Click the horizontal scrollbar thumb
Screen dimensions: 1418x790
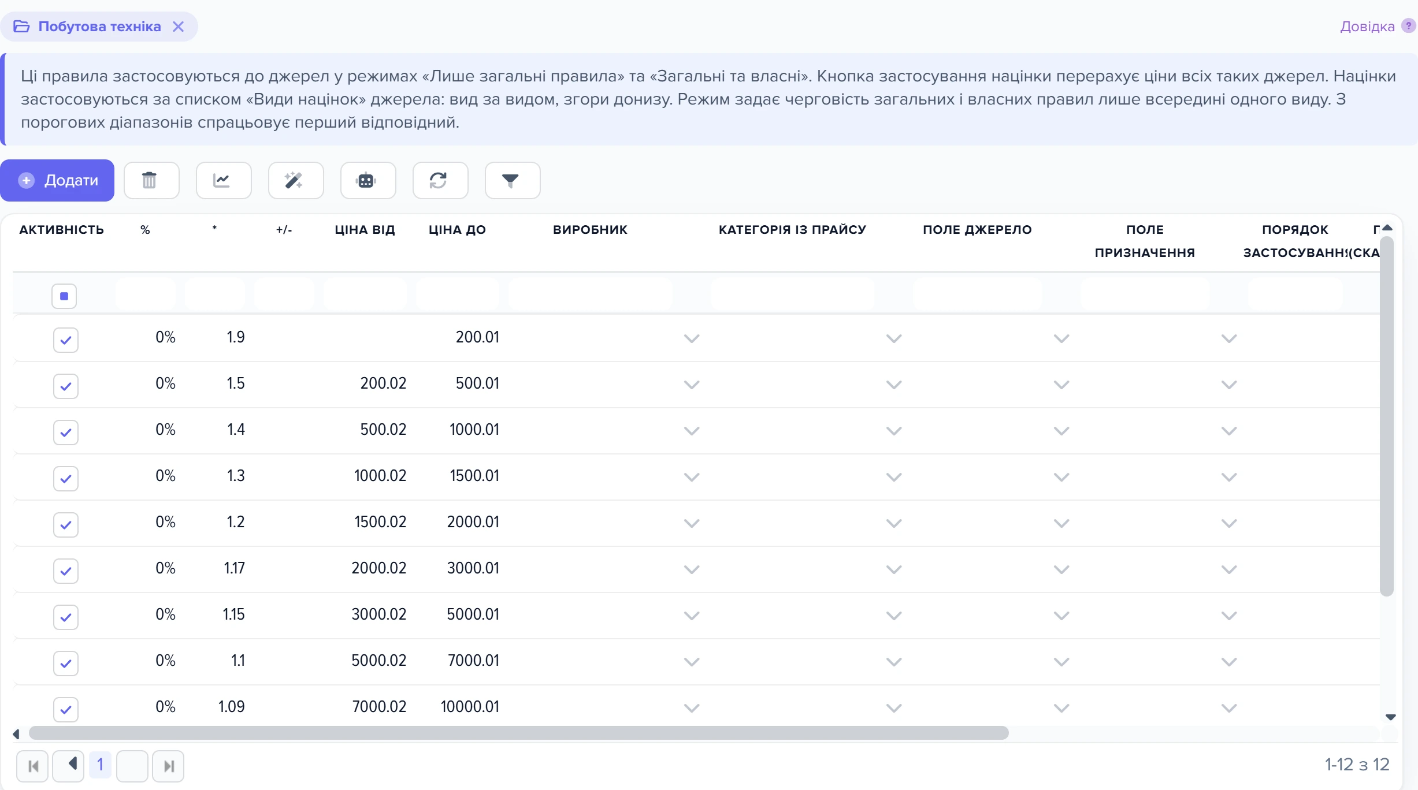click(x=518, y=733)
